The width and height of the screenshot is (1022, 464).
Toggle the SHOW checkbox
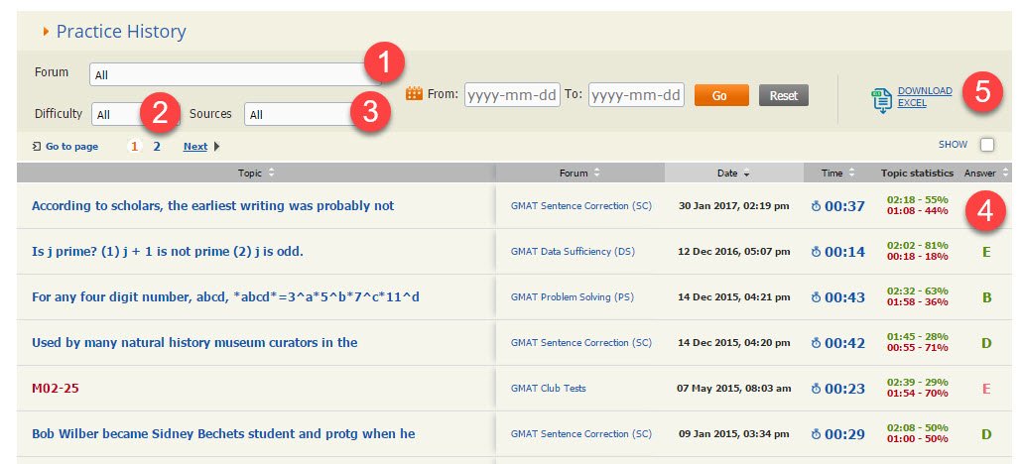coord(986,145)
